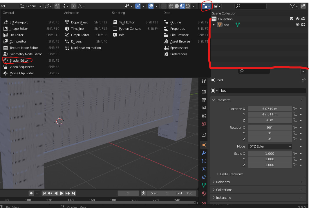Click the Location X value field
The width and height of the screenshot is (309, 208).
pos(270,109)
